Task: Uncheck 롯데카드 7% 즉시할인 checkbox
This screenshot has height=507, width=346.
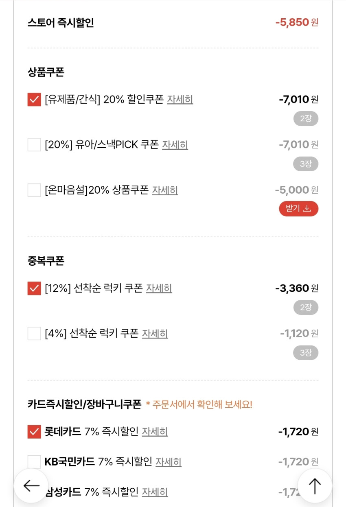Action: [34, 432]
